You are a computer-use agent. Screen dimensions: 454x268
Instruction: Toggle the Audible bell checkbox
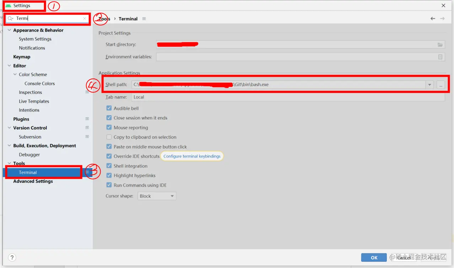click(109, 108)
